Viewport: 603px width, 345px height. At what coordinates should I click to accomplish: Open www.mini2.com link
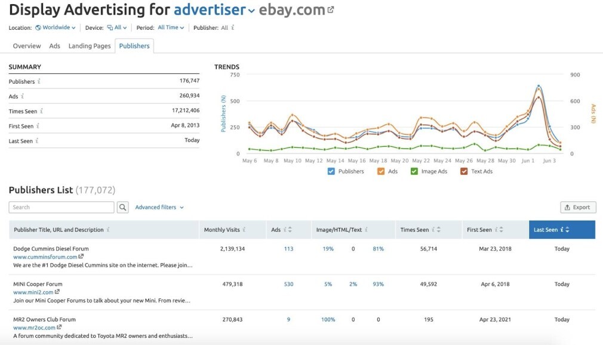tap(33, 292)
